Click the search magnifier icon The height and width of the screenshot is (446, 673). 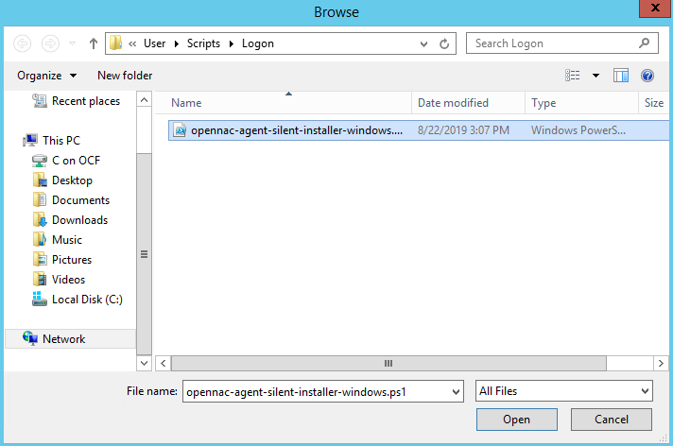[x=644, y=43]
